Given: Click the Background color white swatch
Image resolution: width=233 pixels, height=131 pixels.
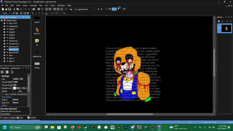Looking at the screenshot, I should (x=14, y=88).
